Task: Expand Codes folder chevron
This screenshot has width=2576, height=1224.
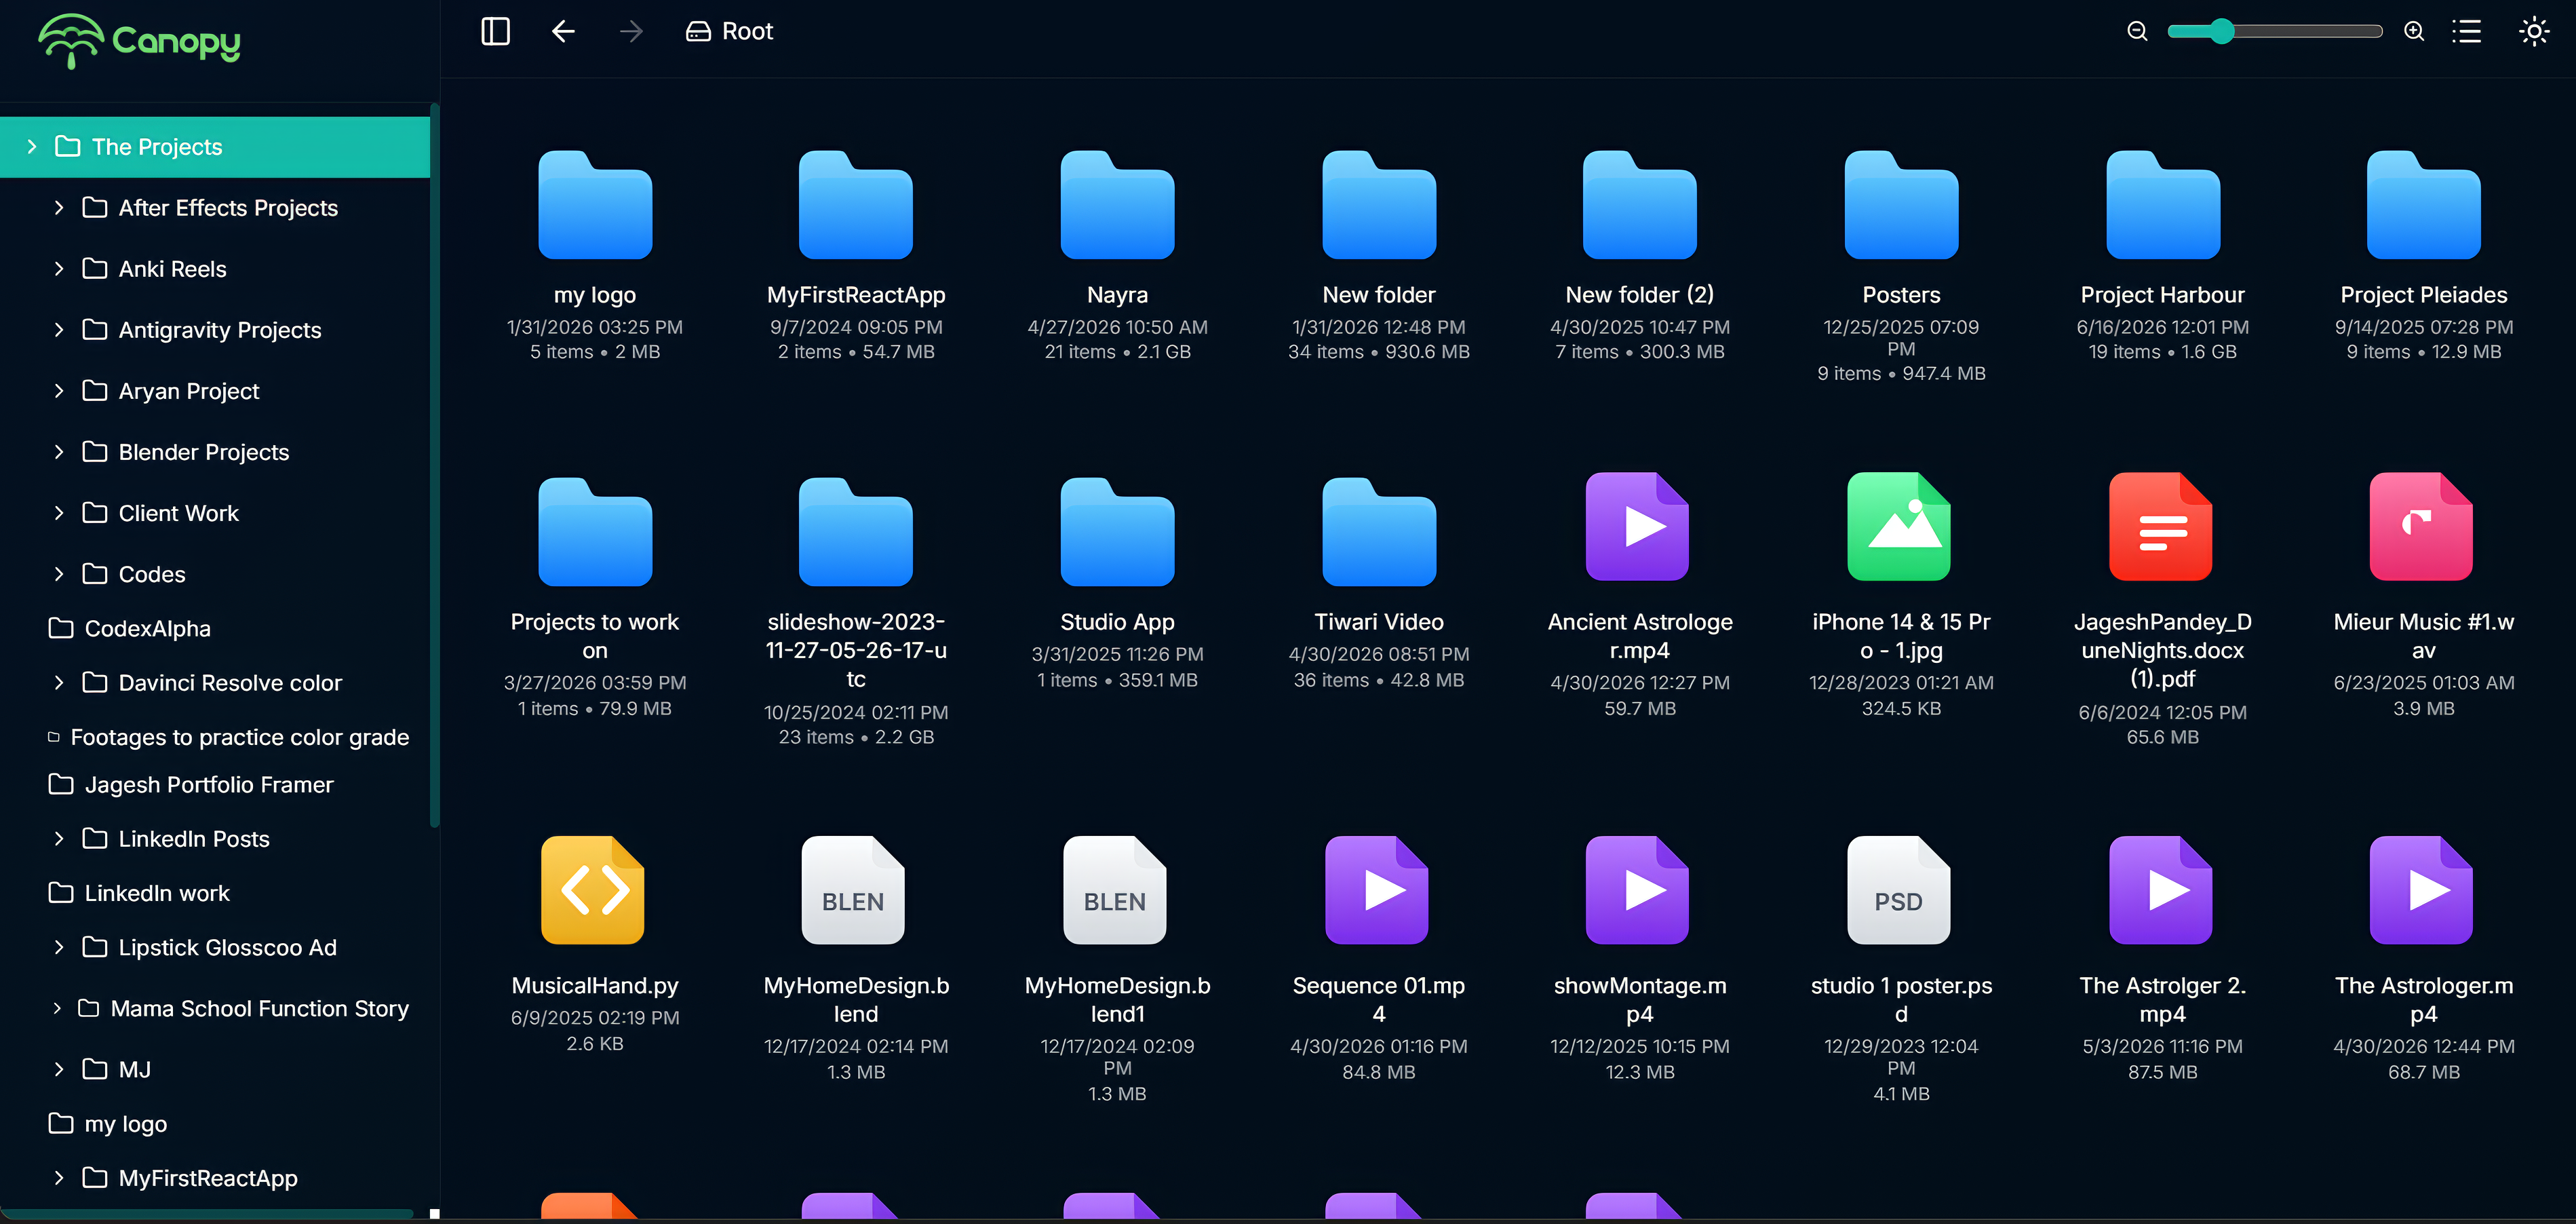Action: point(59,574)
